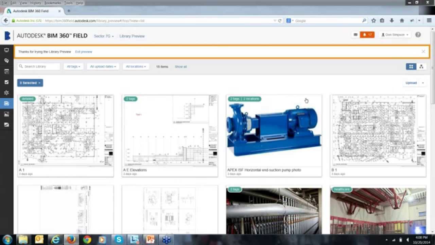Viewport: 435px width, 245px height.
Task: Click the search magnifier in Google box
Action: 364,20
